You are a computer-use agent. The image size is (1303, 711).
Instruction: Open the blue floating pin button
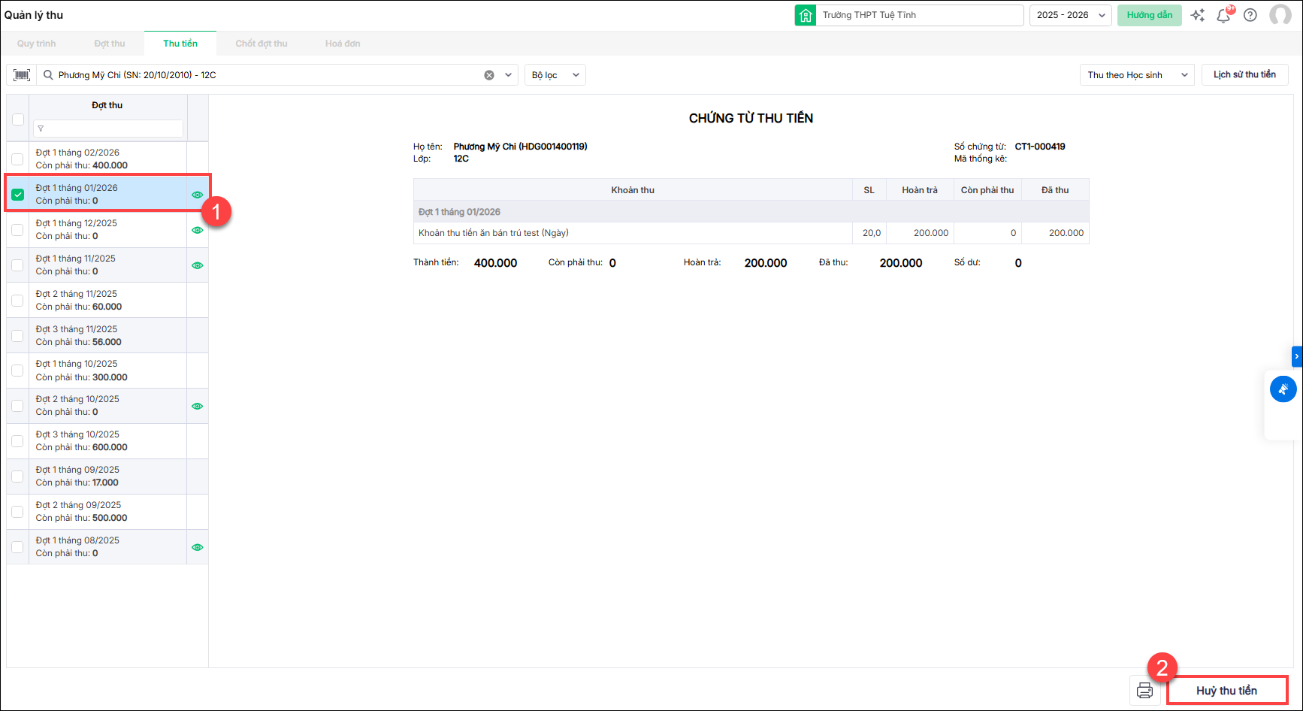[1283, 389]
